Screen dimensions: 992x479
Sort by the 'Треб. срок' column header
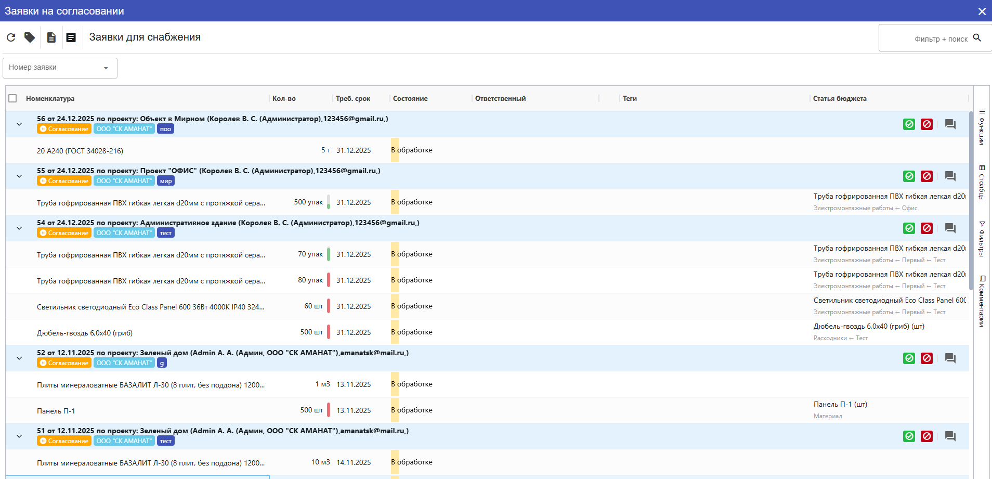coord(353,98)
